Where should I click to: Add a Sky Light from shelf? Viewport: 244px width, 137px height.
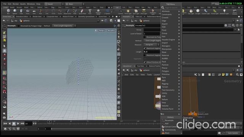tap(191, 11)
